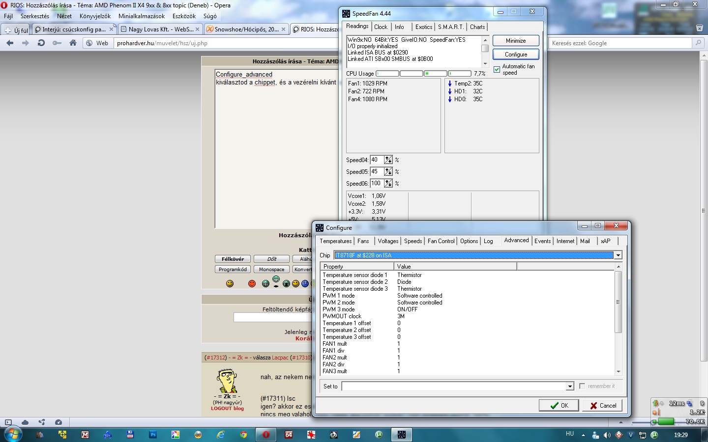Adjust Speed04 spinner arrows

388,160
